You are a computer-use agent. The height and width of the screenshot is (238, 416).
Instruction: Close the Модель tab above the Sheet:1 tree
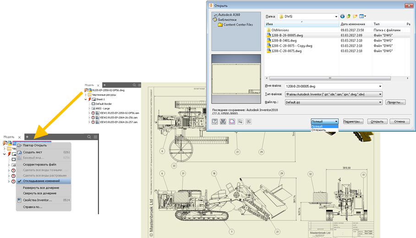coord(98,85)
